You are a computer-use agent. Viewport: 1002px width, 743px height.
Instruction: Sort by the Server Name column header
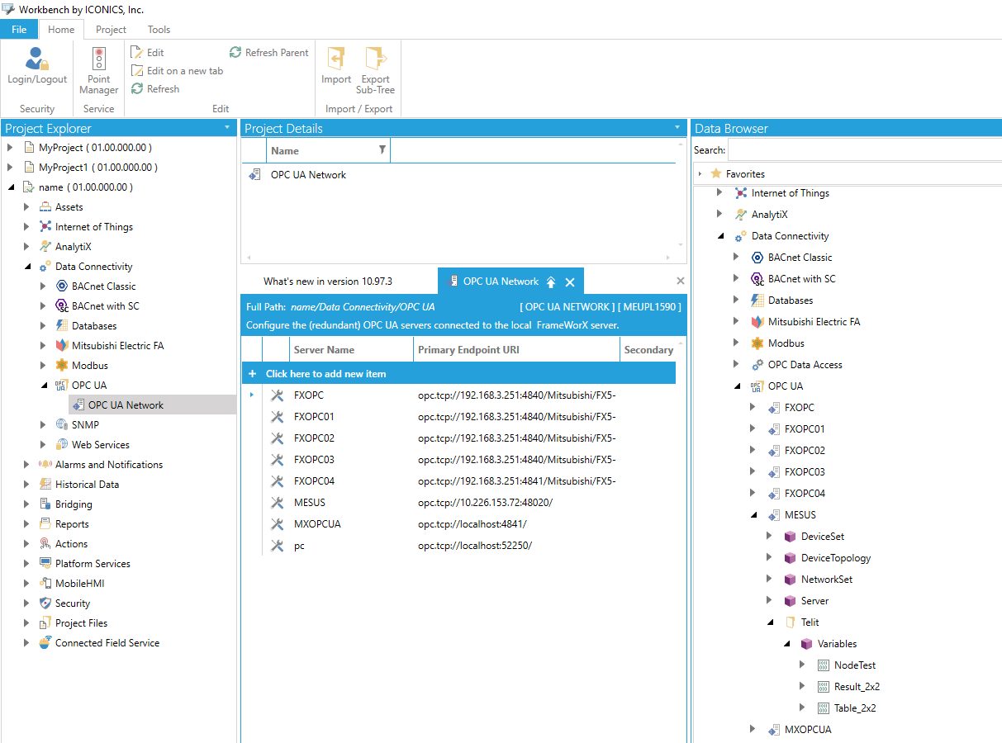click(351, 350)
